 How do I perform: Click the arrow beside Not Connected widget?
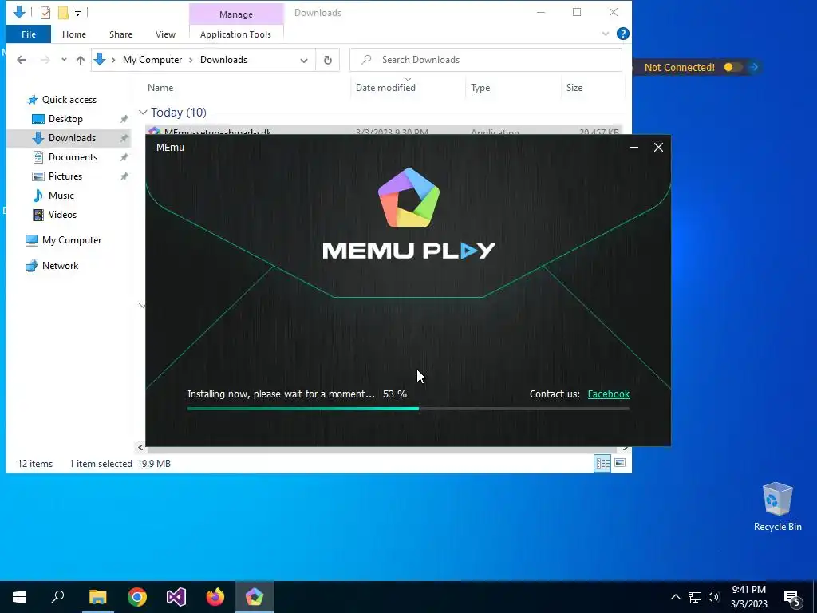(x=753, y=67)
